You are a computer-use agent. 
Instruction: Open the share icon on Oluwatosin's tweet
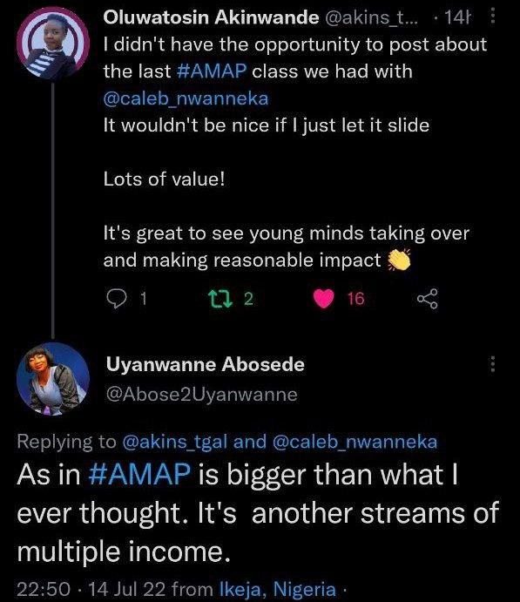pos(427,299)
